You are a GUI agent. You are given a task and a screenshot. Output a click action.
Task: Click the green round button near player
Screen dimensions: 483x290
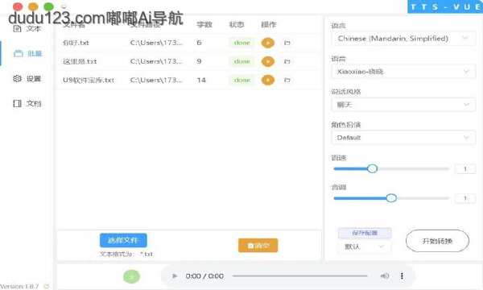click(131, 276)
